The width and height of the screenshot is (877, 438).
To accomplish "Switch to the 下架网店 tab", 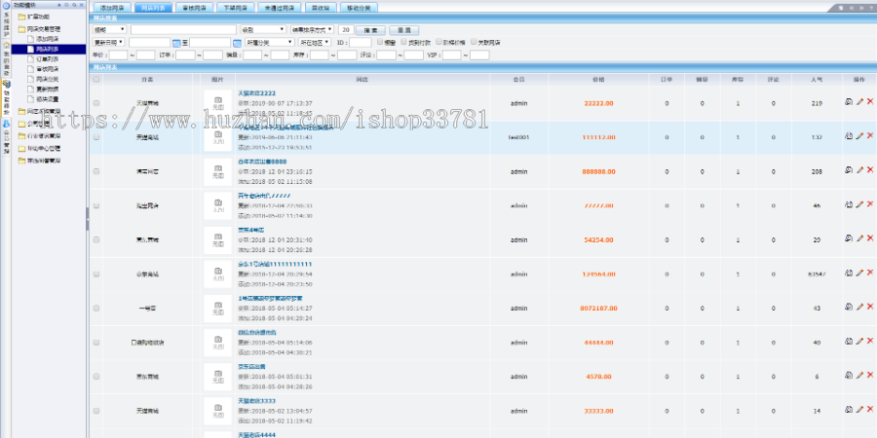I will click(x=236, y=8).
